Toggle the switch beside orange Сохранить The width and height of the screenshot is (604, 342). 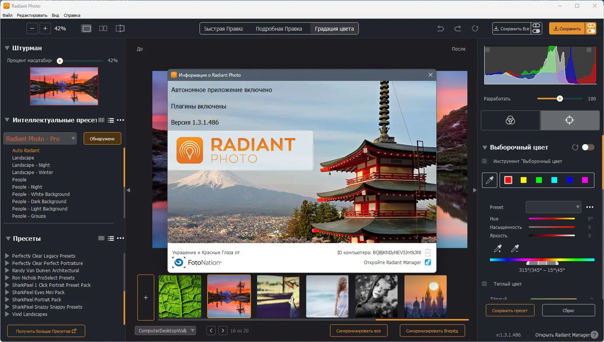click(x=591, y=28)
